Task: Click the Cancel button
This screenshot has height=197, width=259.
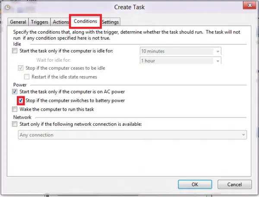Action: click(234, 184)
